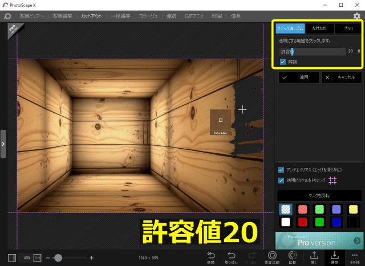Image resolution: width=365 pixels, height=266 pixels.
Task: Click the zoom out minus icon
Action: click(48, 257)
